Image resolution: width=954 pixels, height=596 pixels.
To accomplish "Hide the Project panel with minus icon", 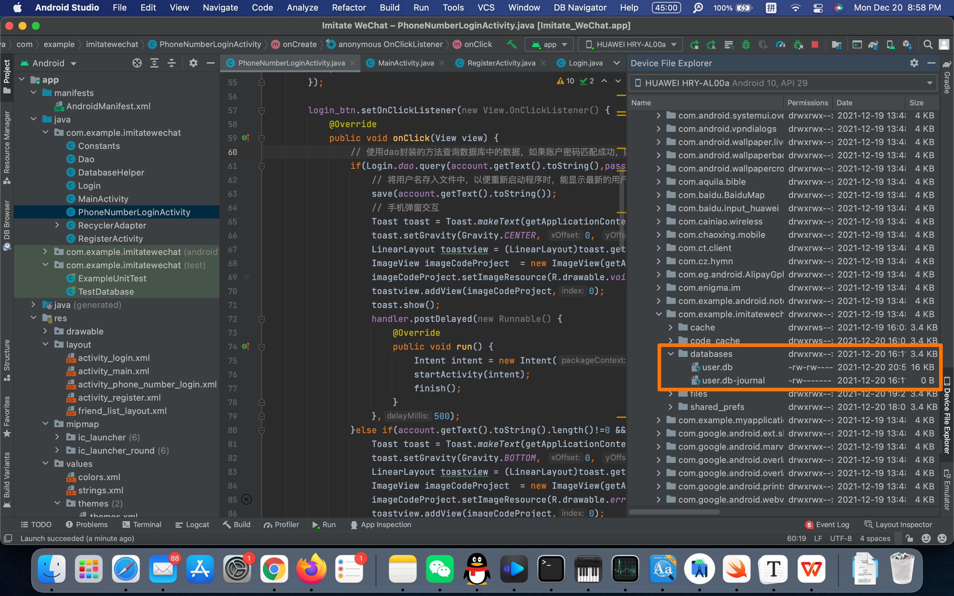I will [x=211, y=63].
